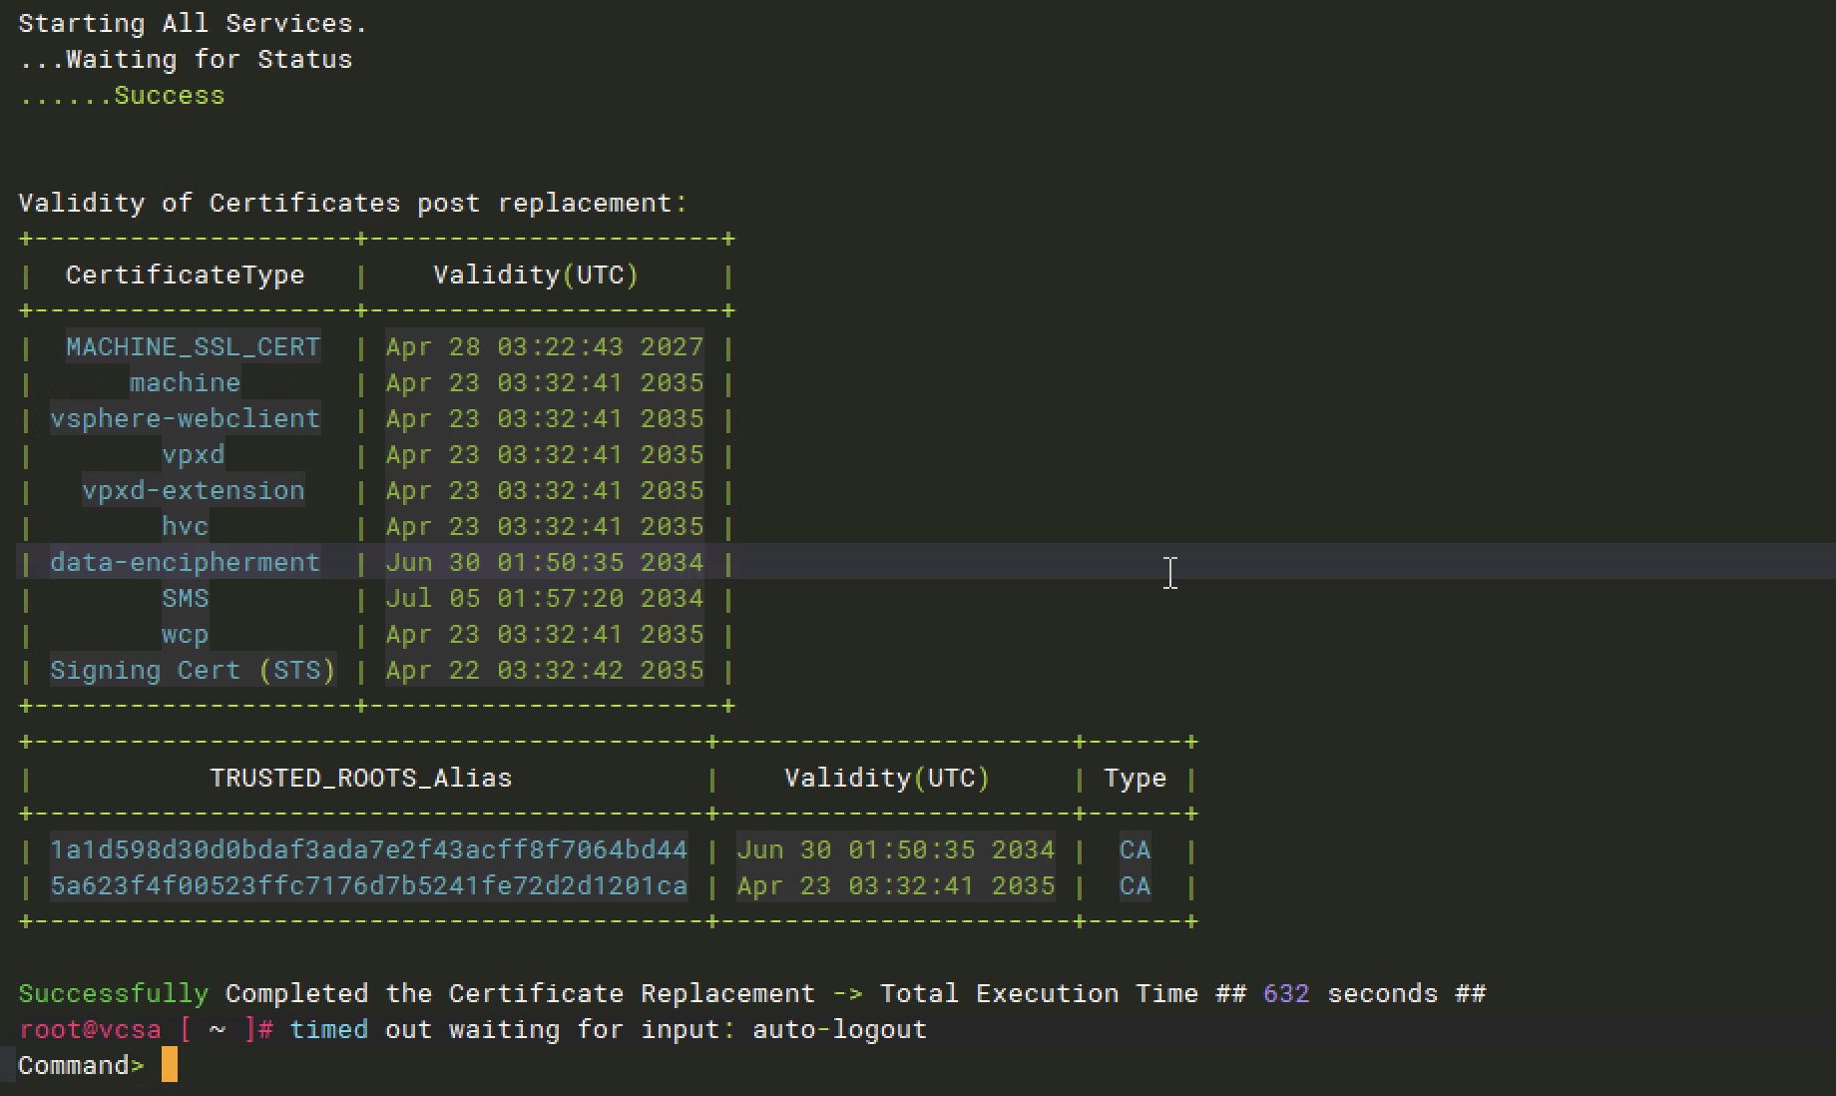The width and height of the screenshot is (1836, 1096).
Task: Click the 'Validity(UTC)' header in certificate table
Action: point(536,274)
